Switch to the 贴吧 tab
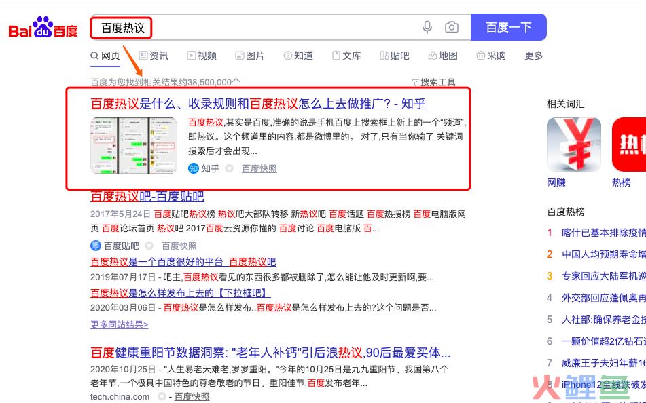 (395, 56)
